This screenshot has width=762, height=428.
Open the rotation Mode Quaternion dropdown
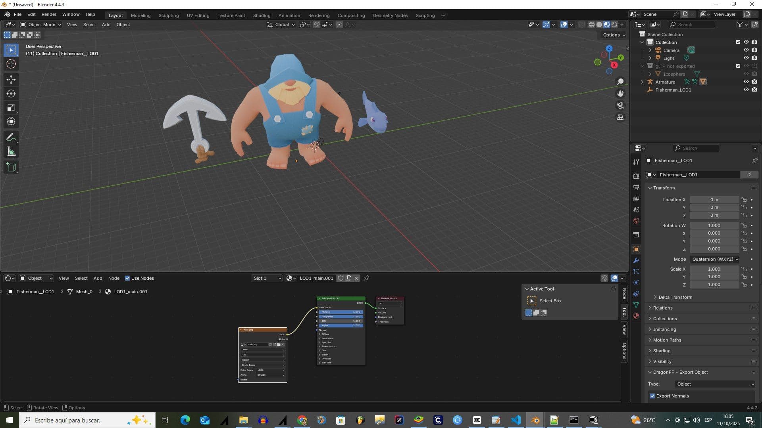click(715, 259)
